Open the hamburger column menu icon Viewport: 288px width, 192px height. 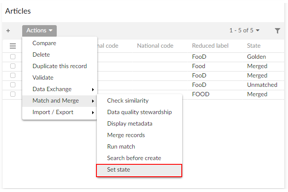click(x=13, y=46)
